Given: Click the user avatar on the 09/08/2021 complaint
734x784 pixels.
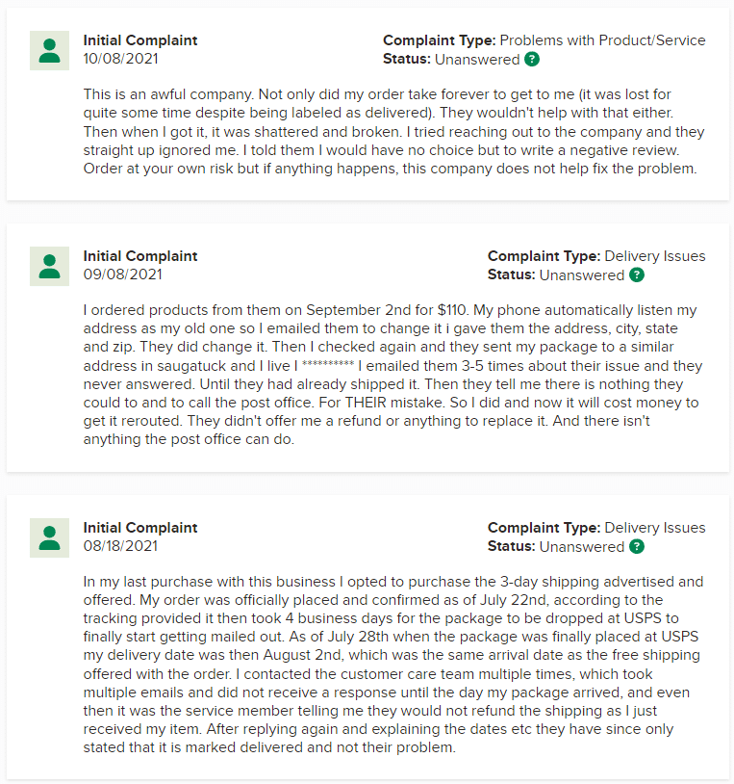Looking at the screenshot, I should pyautogui.click(x=49, y=266).
